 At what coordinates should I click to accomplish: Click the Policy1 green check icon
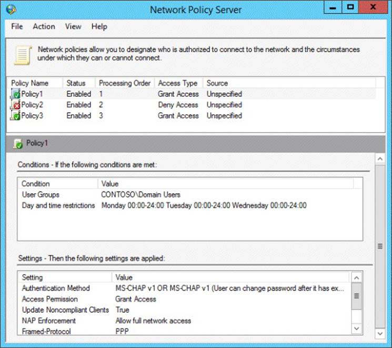pos(15,94)
